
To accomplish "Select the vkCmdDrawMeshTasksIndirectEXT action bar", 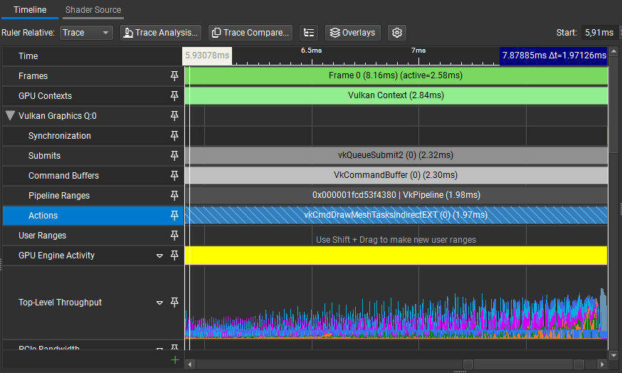I will coord(396,216).
